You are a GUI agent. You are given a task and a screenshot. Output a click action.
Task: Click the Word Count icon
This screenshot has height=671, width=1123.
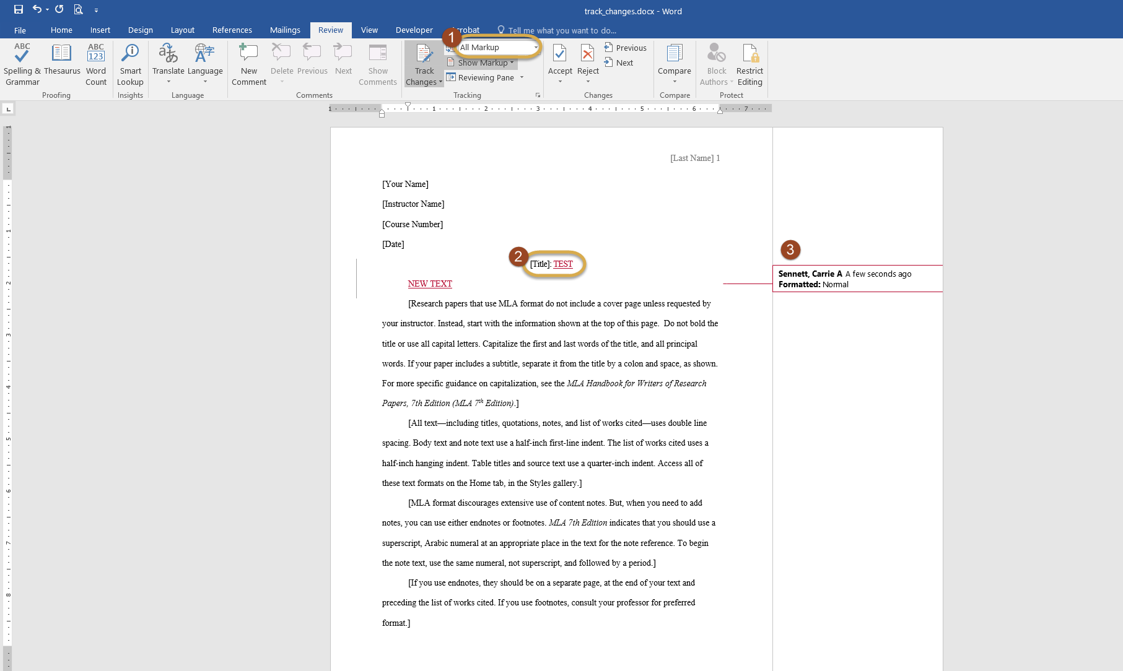(x=96, y=64)
